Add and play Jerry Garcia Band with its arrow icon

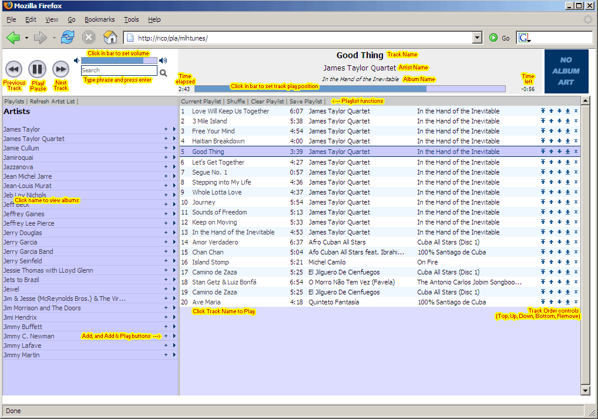pyautogui.click(x=174, y=251)
